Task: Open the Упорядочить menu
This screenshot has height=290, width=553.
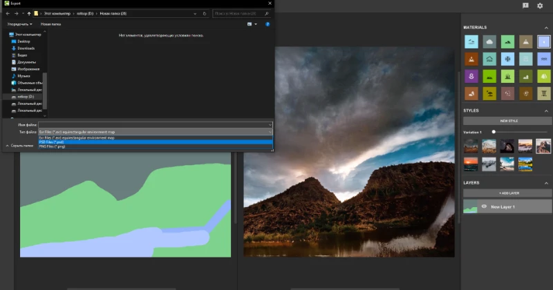Action: pos(20,24)
